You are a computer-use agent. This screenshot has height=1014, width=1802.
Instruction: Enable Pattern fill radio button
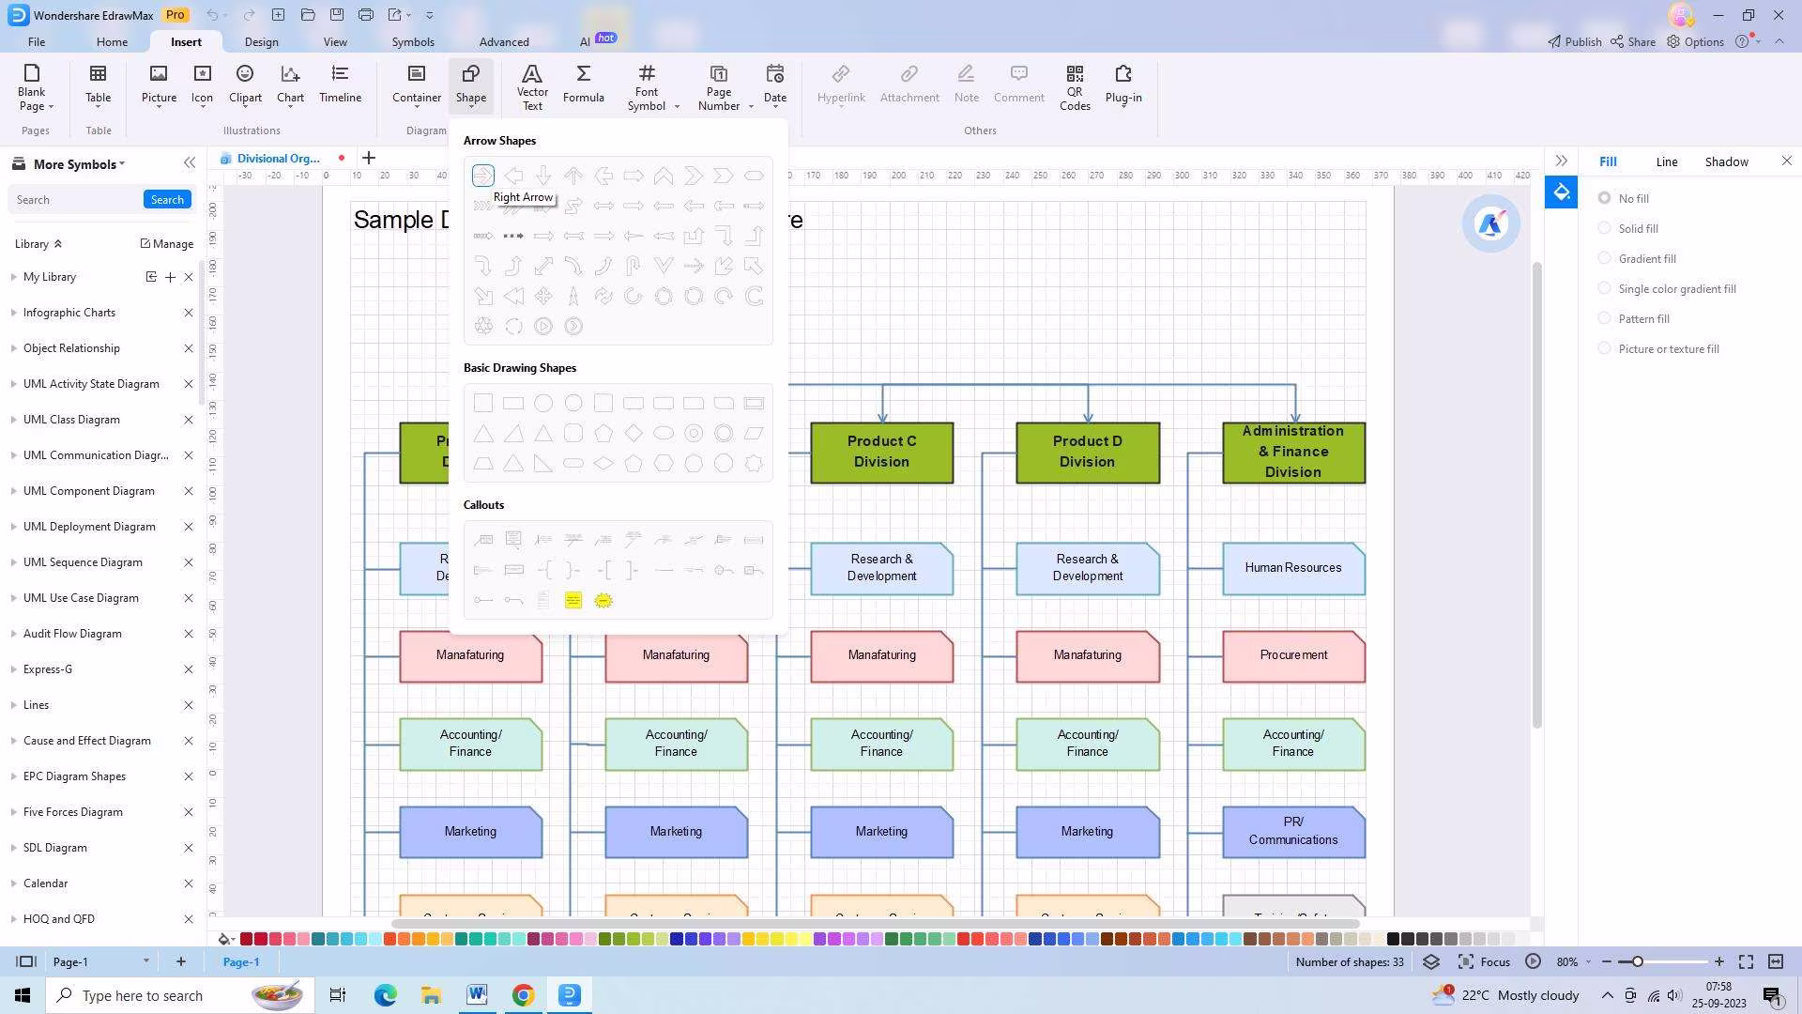pos(1605,318)
